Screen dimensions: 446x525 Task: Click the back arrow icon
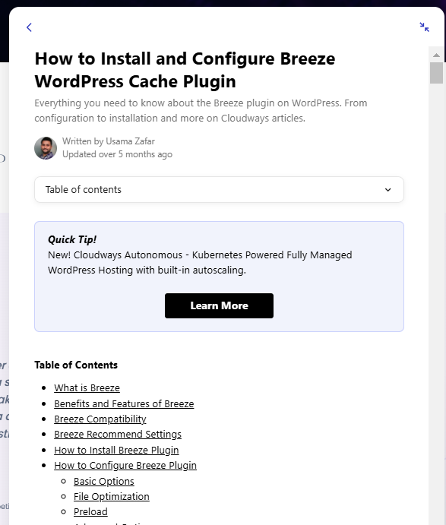pos(29,27)
